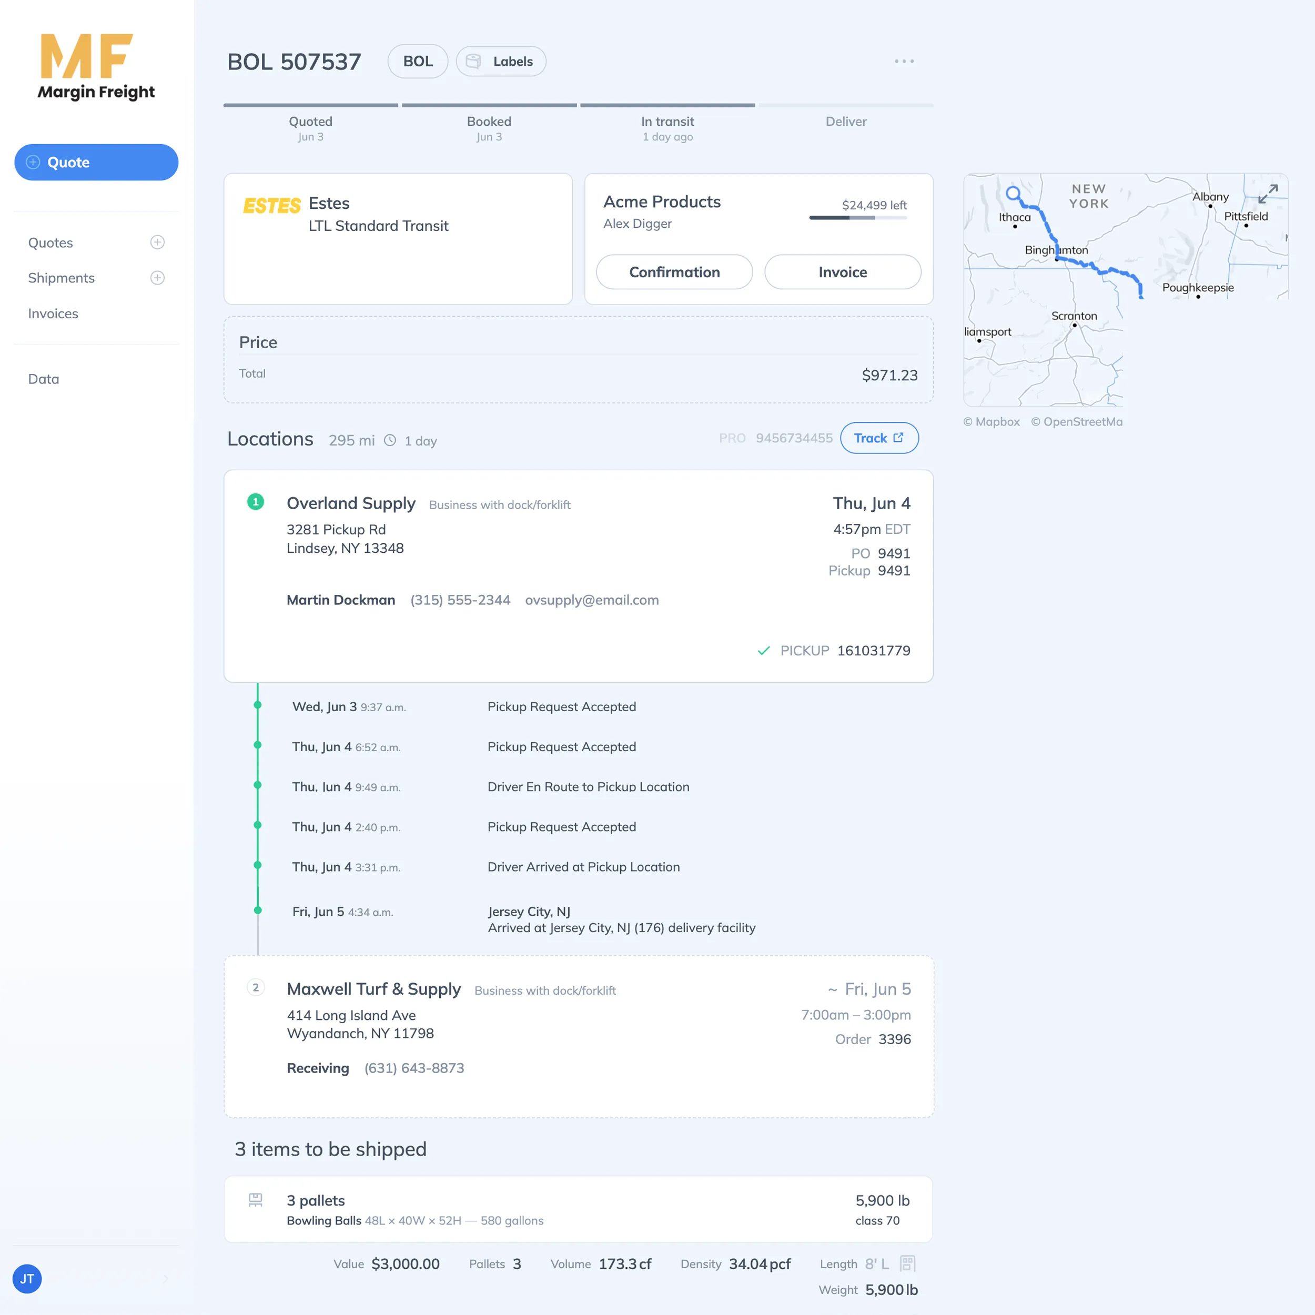This screenshot has height=1315, width=1315.
Task: Click the Order number 3396
Action: point(894,1039)
